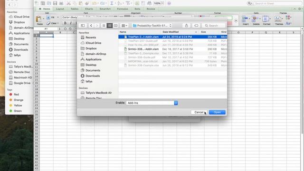Sort files by Name column header
The width and height of the screenshot is (304, 171).
pos(139,32)
